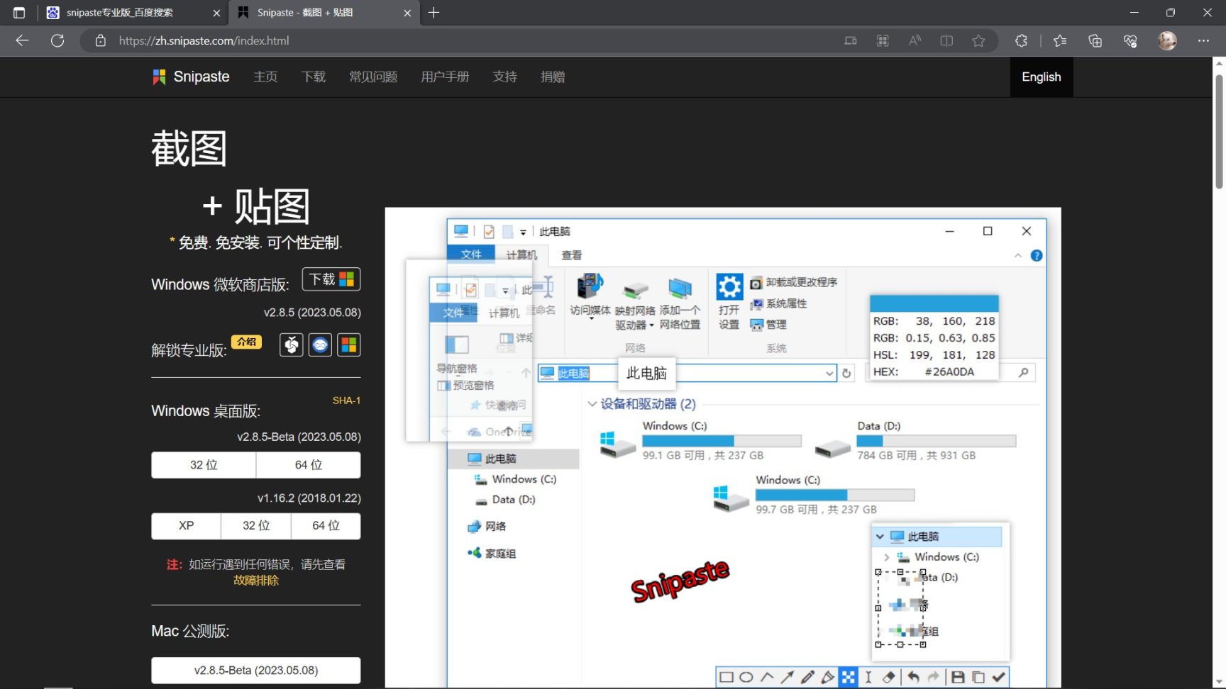
Task: Click the Data (D:) drive usage bar
Action: [x=937, y=441]
